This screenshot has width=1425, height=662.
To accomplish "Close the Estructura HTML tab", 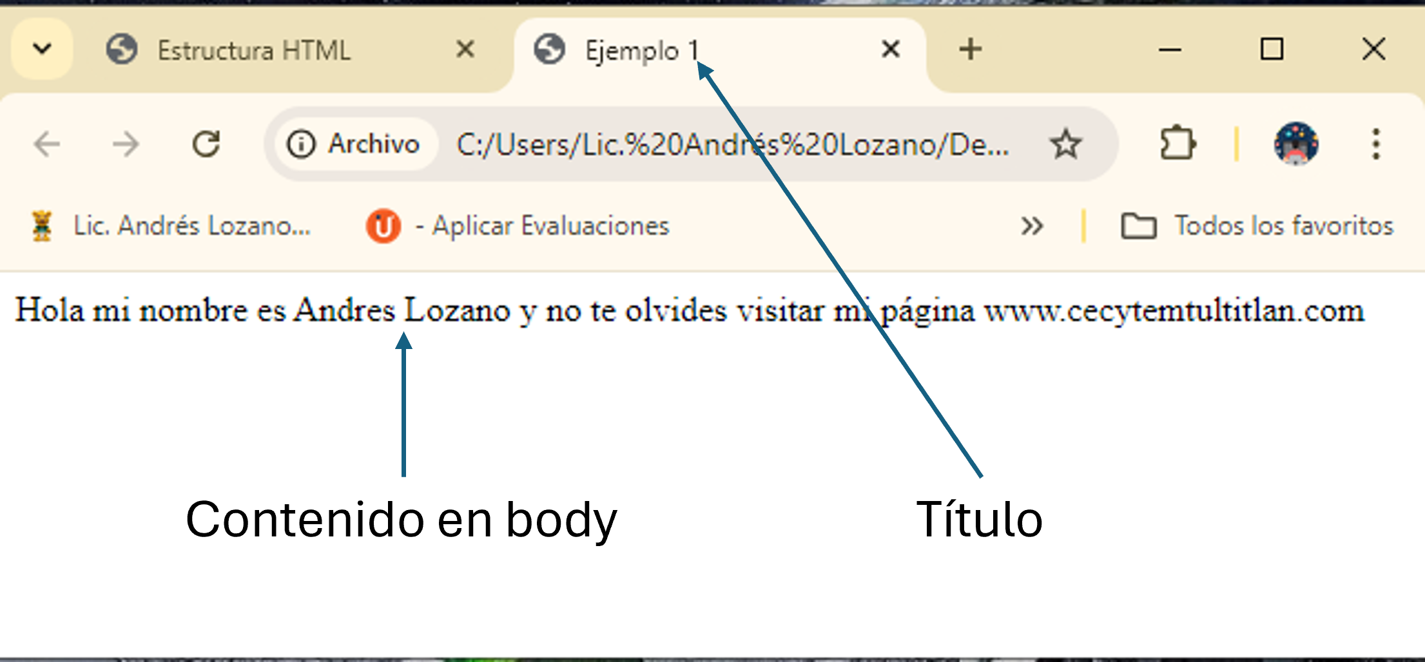I will (465, 49).
